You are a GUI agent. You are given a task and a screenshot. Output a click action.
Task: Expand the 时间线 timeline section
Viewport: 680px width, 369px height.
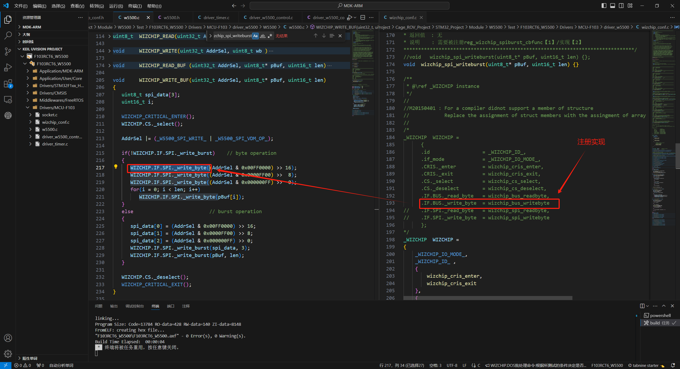(x=52, y=42)
